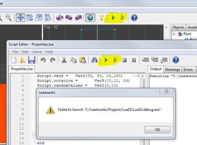Open the Edit menu in Script Editor
Viewport: 197px width, 145px height.
pos(25,52)
